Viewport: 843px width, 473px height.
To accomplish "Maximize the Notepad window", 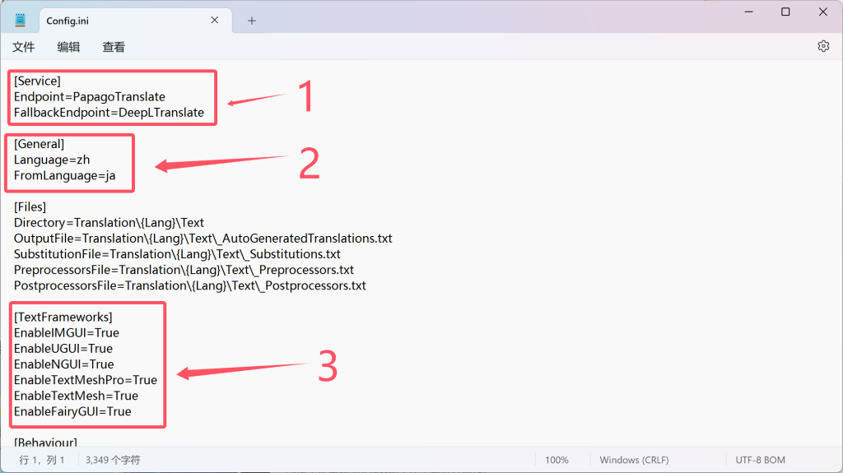I will (x=785, y=12).
